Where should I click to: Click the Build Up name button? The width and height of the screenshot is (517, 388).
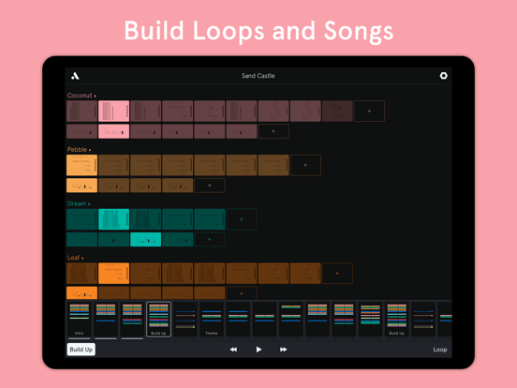tap(81, 350)
